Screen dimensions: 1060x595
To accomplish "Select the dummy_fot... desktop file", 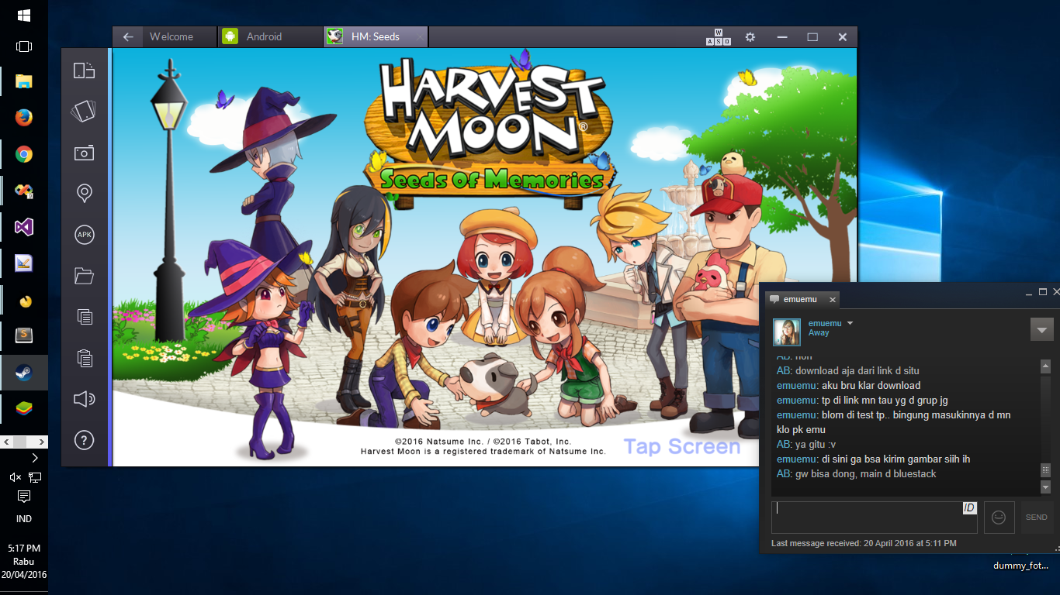I will click(x=1020, y=565).
